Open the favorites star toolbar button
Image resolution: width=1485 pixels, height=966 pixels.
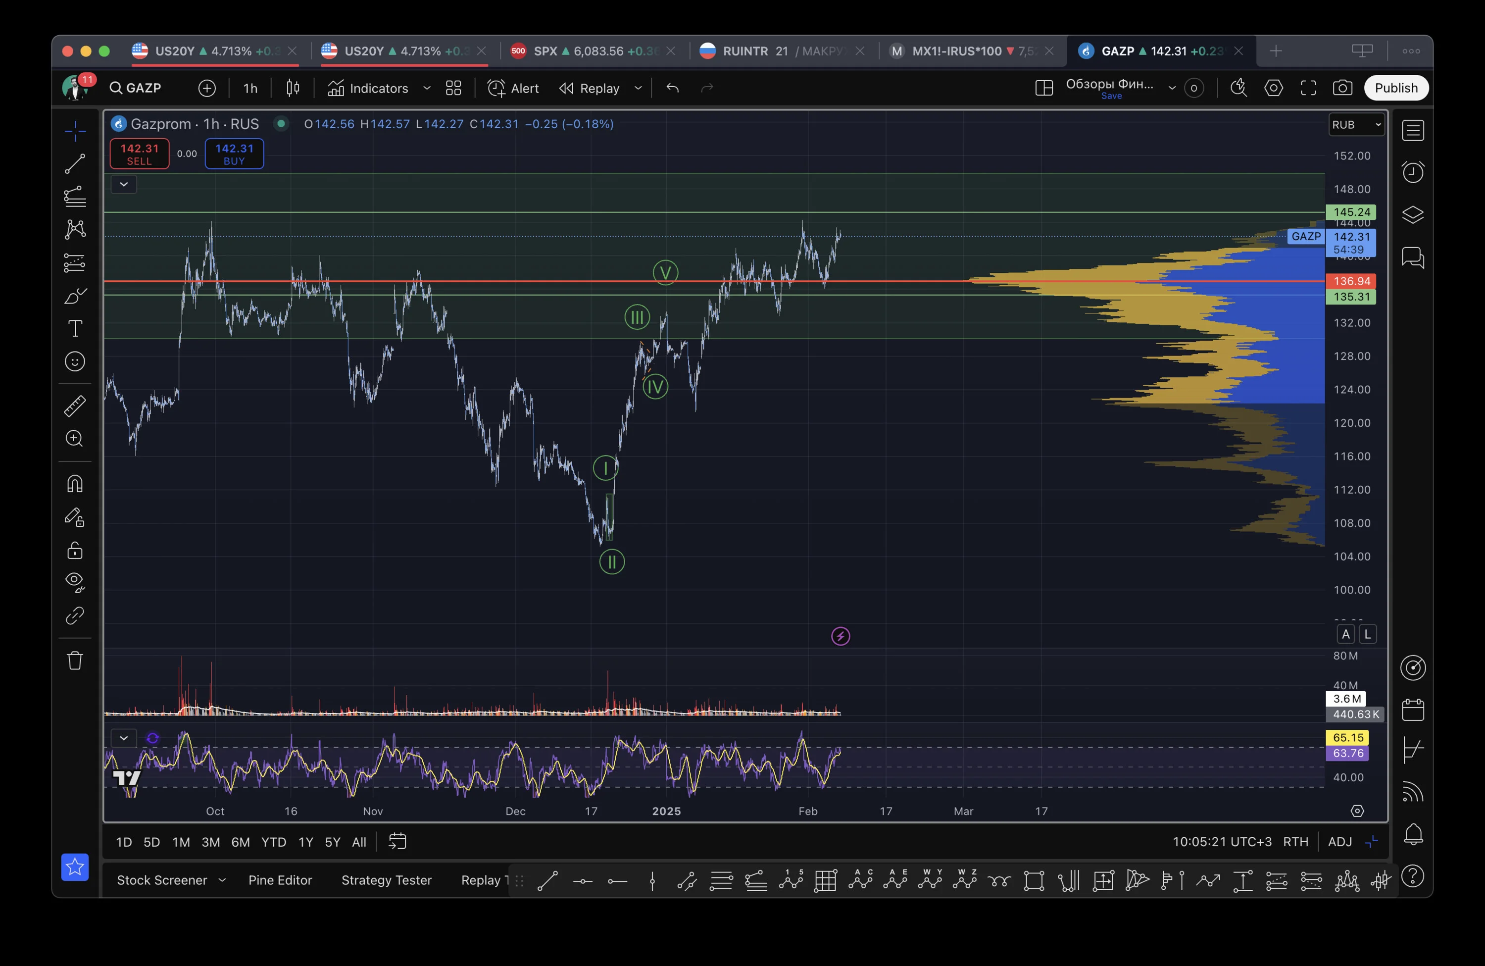coord(75,867)
